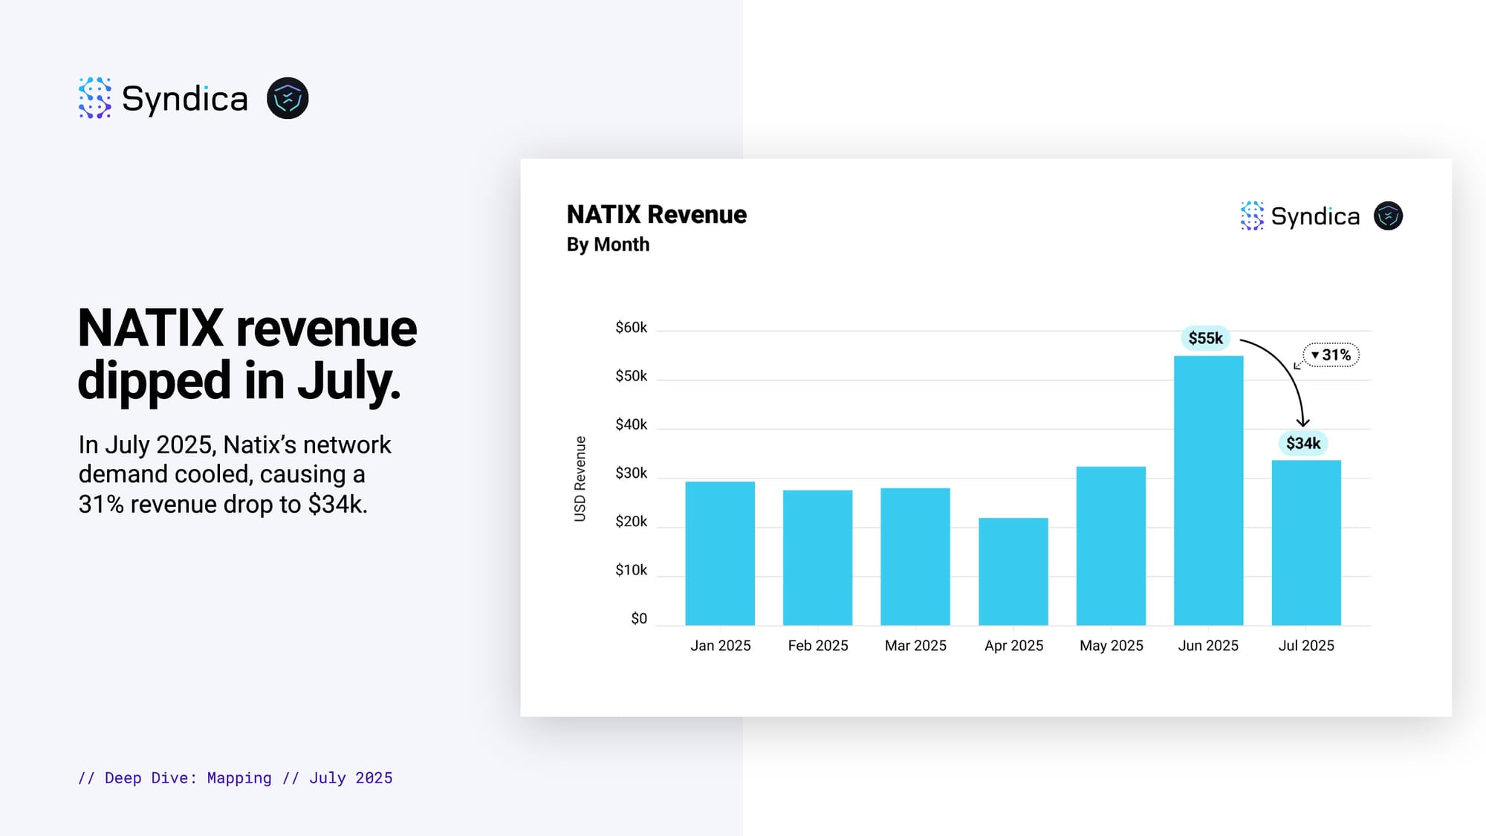
Task: Select the Jun 2025 revenue bar
Action: [x=1208, y=490]
